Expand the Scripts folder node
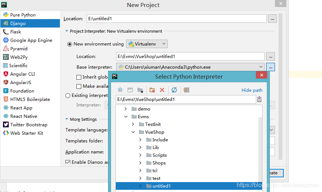 [x=140, y=155]
